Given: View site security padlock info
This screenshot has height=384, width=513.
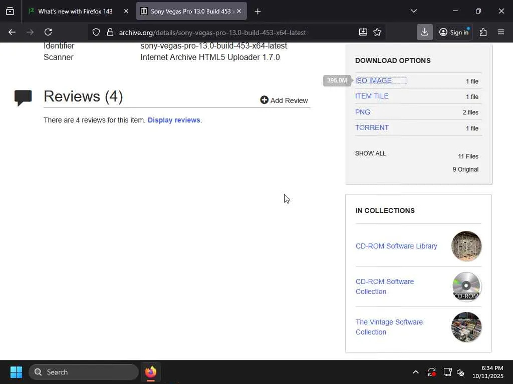Looking at the screenshot, I should 110,32.
